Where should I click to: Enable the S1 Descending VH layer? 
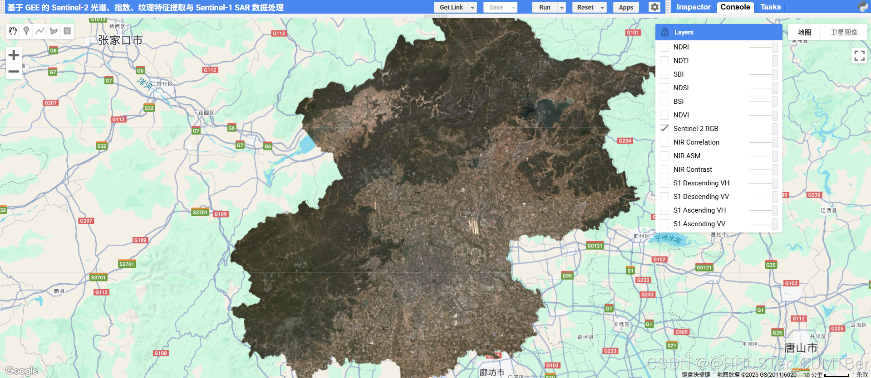(664, 183)
